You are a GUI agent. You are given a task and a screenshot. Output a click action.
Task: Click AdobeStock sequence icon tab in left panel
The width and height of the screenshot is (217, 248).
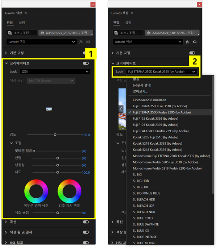(x=66, y=33)
